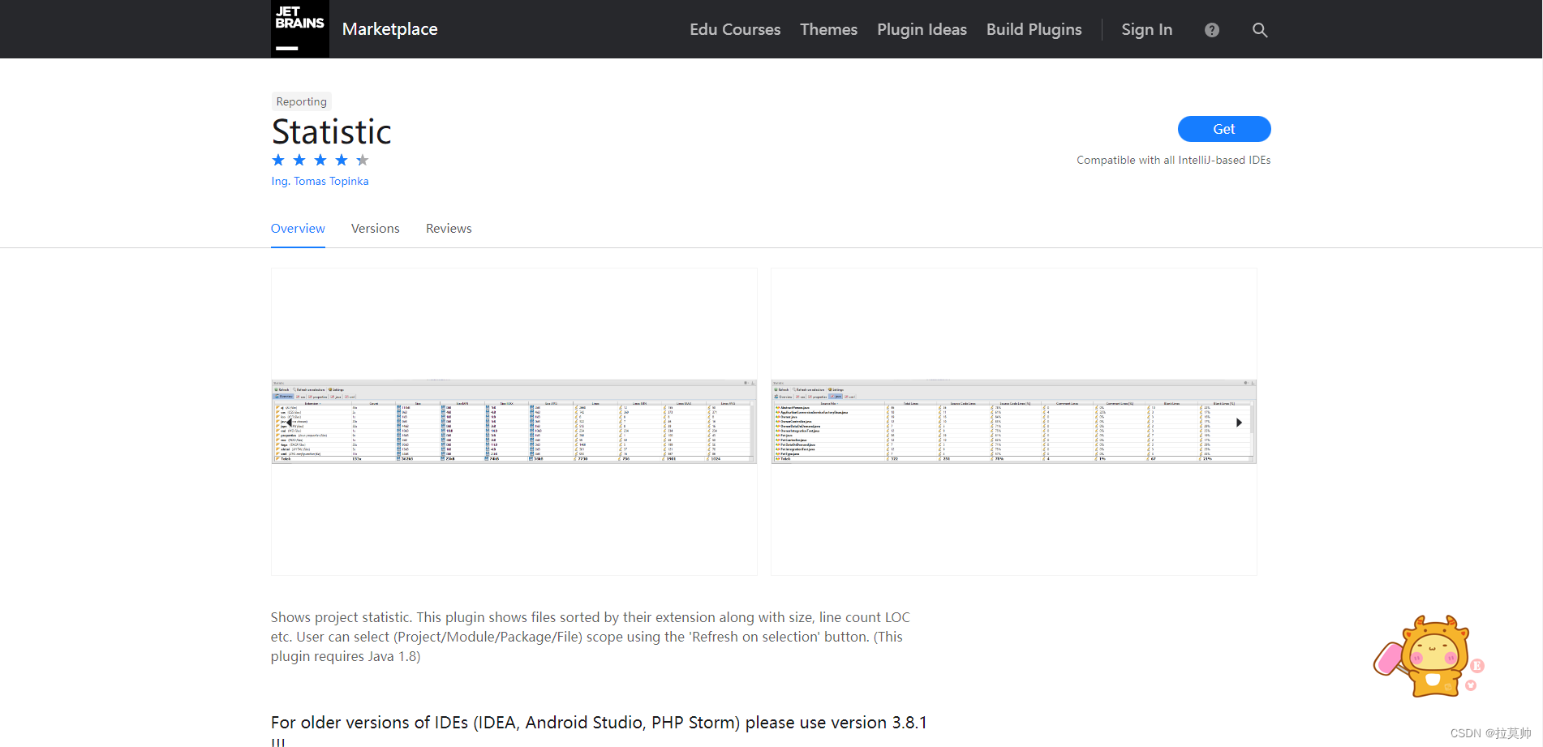Open Build Plugins menu item

coord(1034,29)
